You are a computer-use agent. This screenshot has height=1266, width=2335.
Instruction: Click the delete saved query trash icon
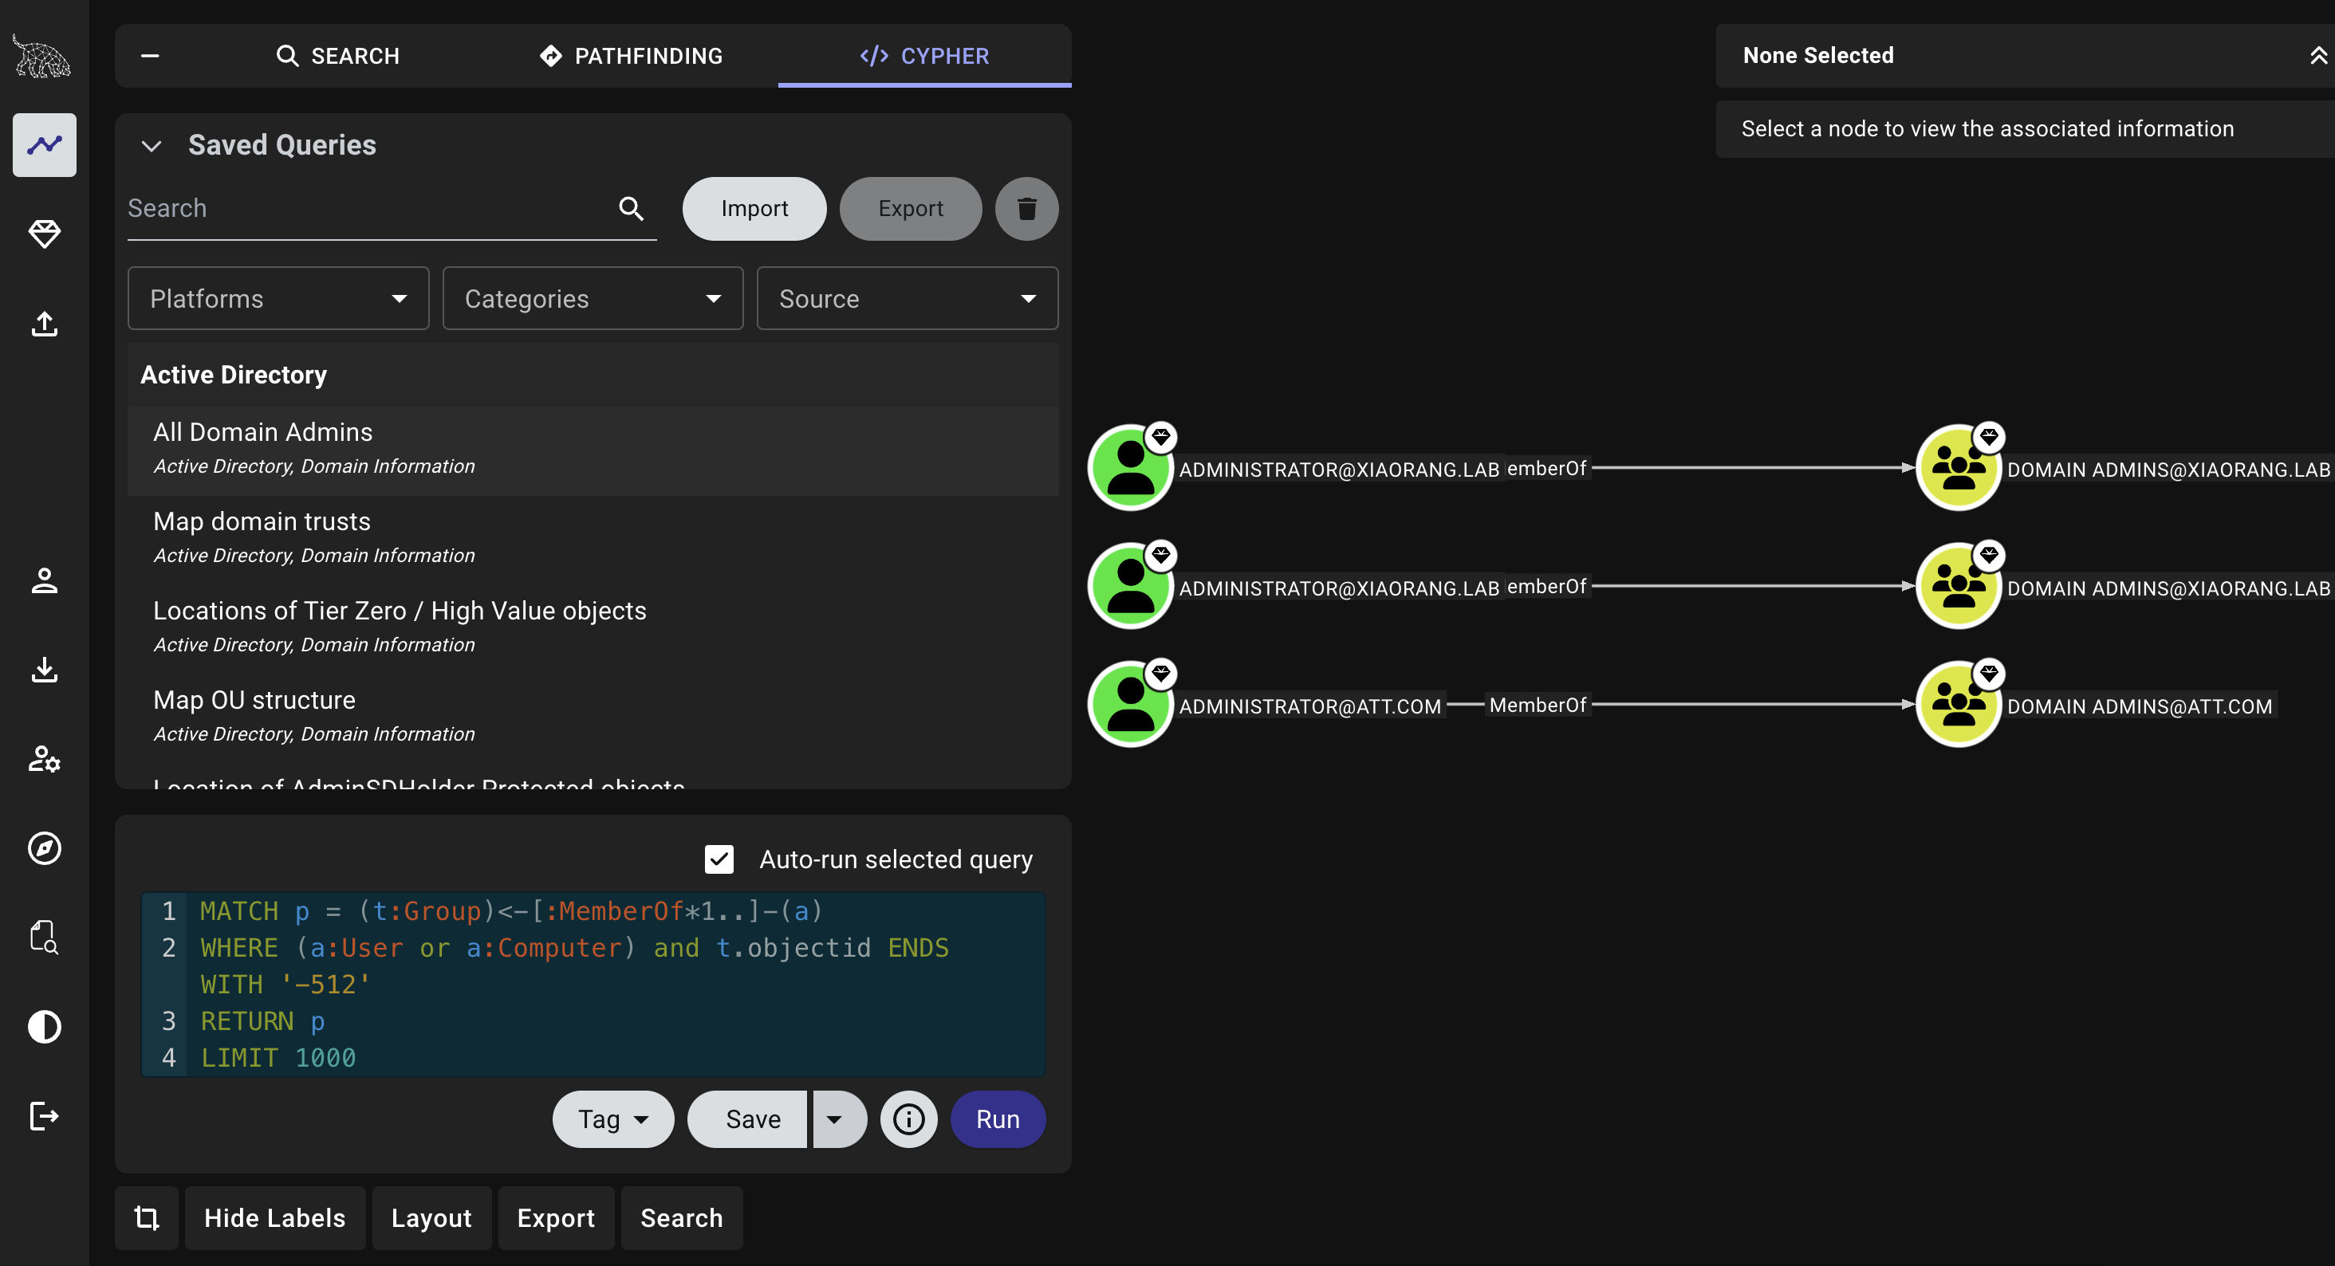[1026, 208]
